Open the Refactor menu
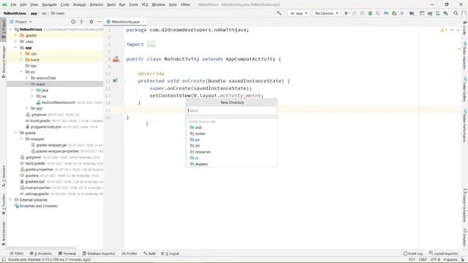The image size is (468, 263). pos(97,4)
